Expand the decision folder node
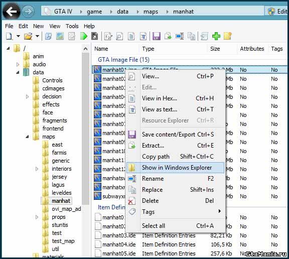The image size is (289, 259). point(27,96)
